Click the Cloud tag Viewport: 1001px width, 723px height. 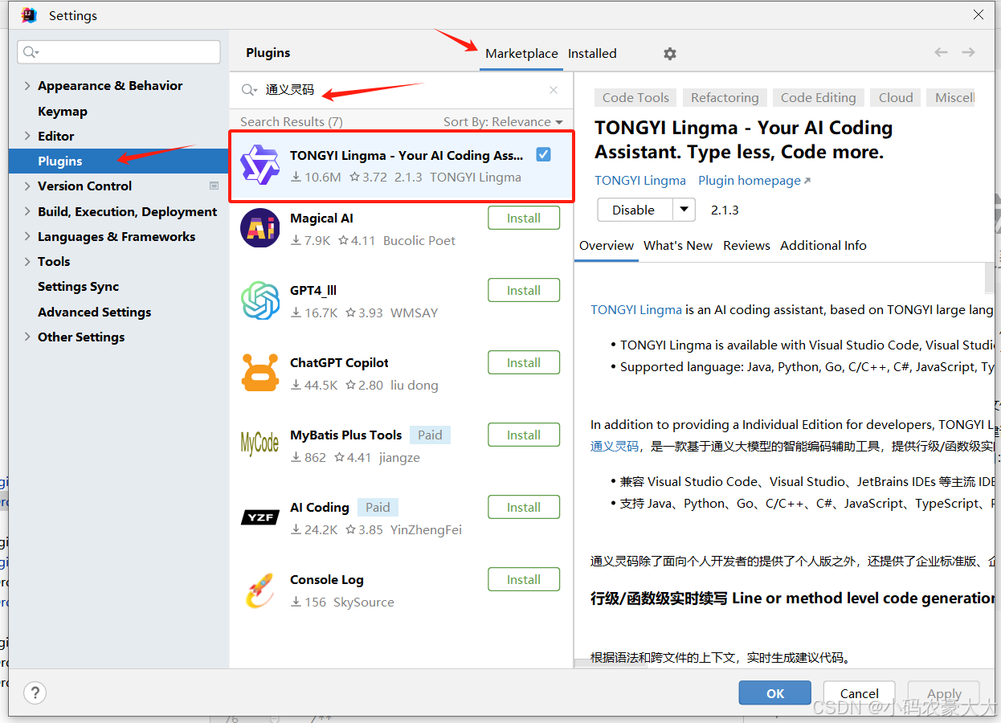[x=896, y=97]
